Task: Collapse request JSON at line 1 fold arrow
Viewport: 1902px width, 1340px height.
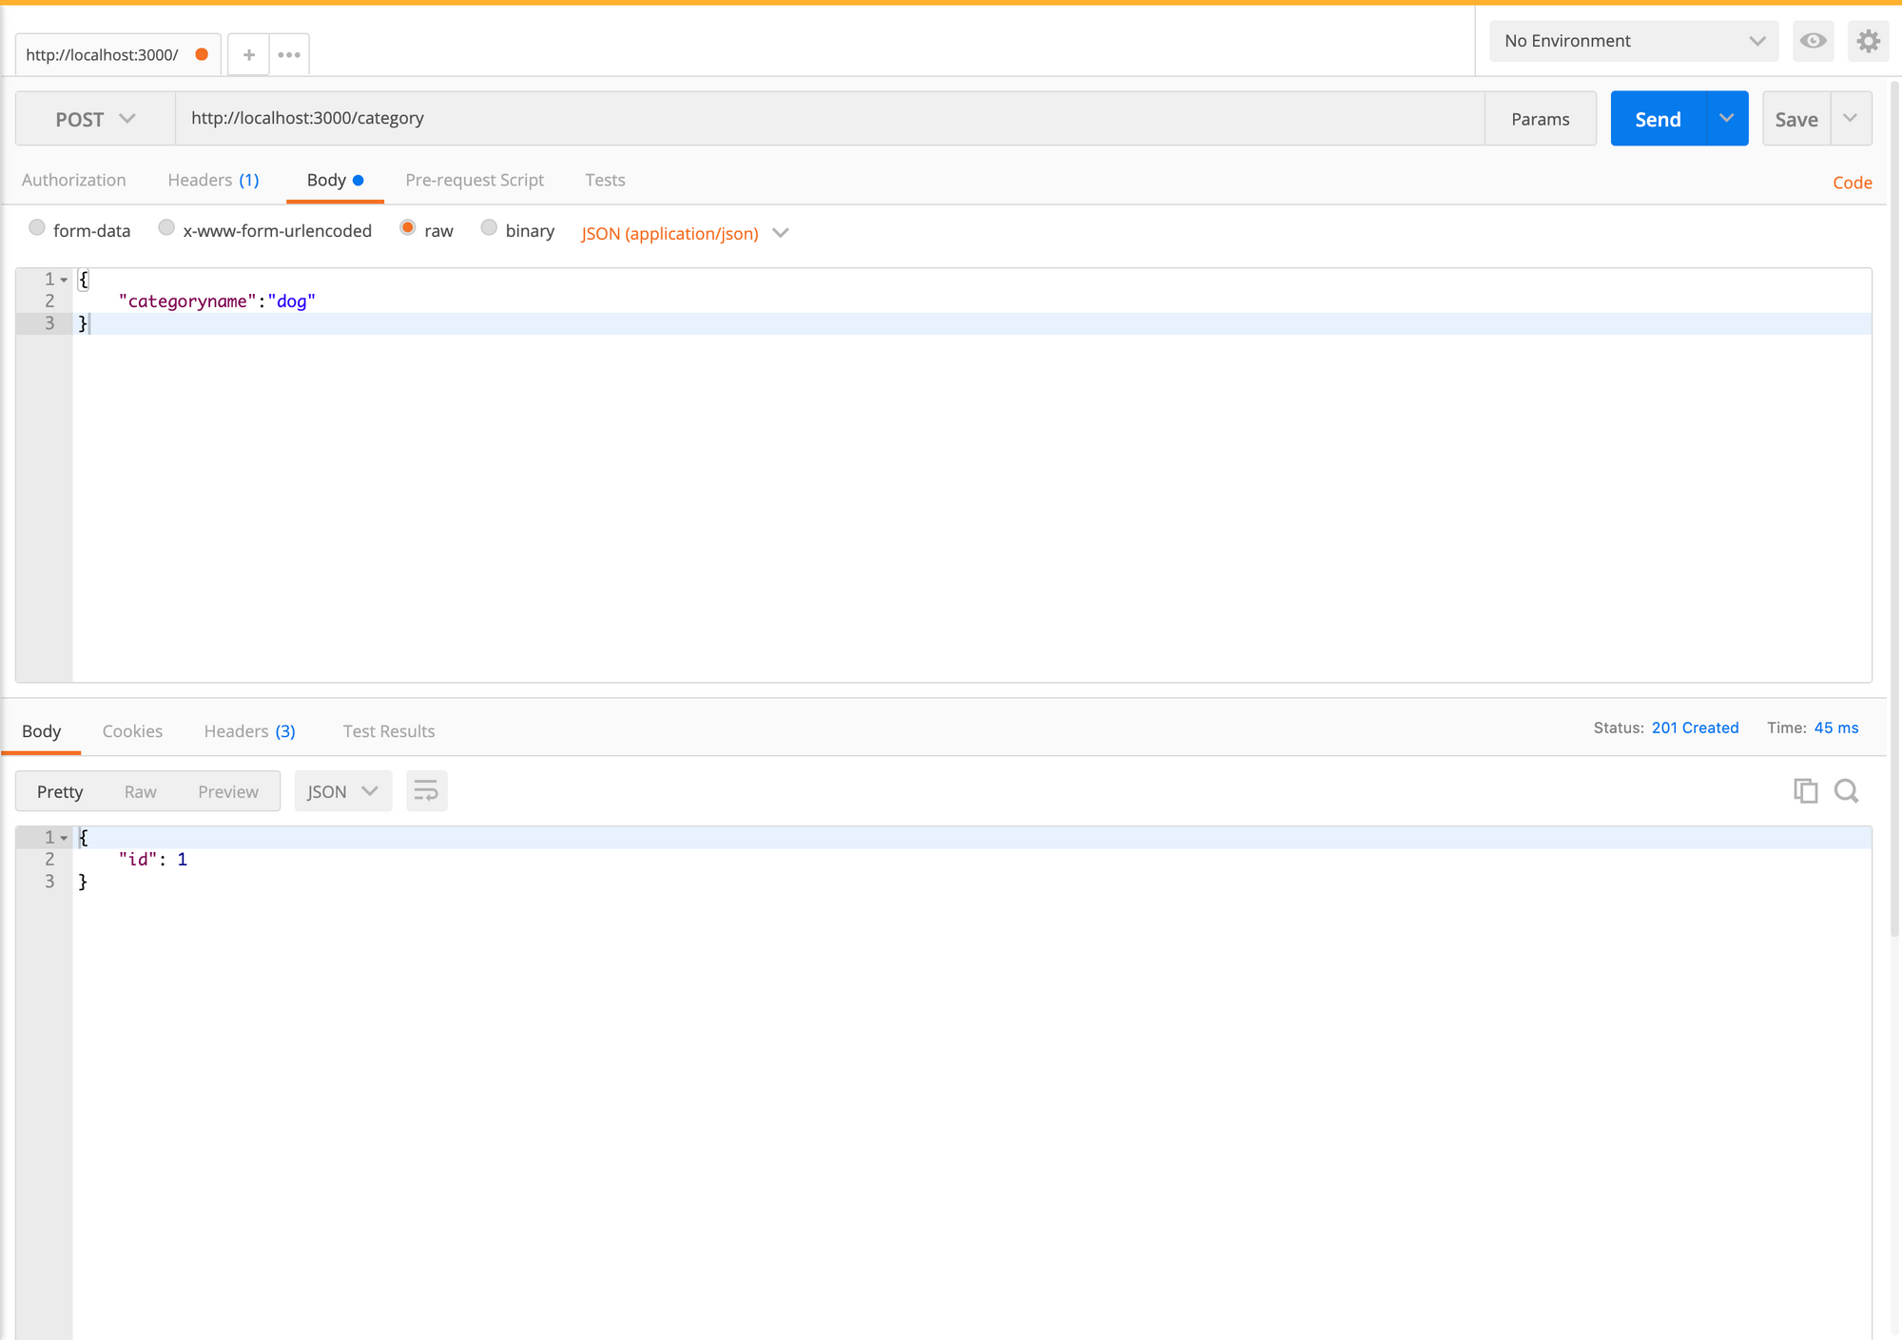Action: click(64, 280)
